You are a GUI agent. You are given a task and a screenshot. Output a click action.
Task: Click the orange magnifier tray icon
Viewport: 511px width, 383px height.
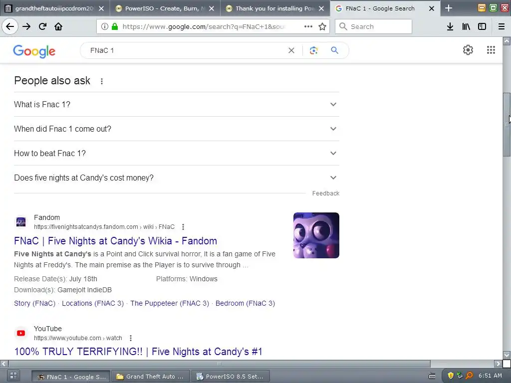point(469,376)
